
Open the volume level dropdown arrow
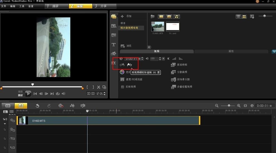[x=163, y=59]
